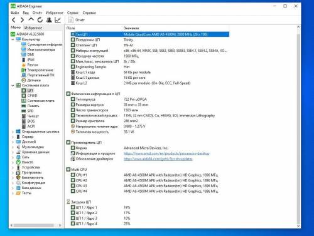This screenshot has height=236, width=314.
Task: Open the Отчет menu in the menu bar
Action: [x=37, y=13]
